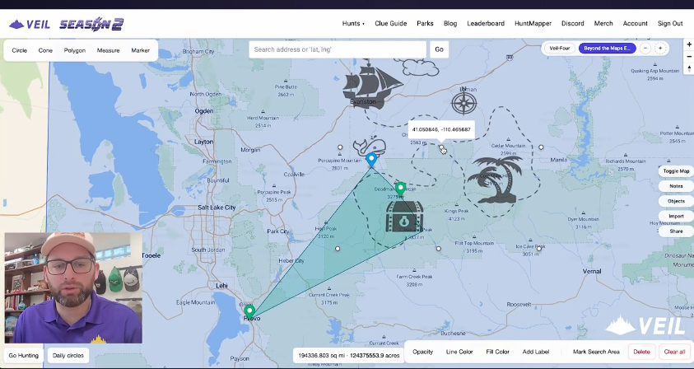
Task: Open the Clue Guide menu item
Action: [x=391, y=23]
